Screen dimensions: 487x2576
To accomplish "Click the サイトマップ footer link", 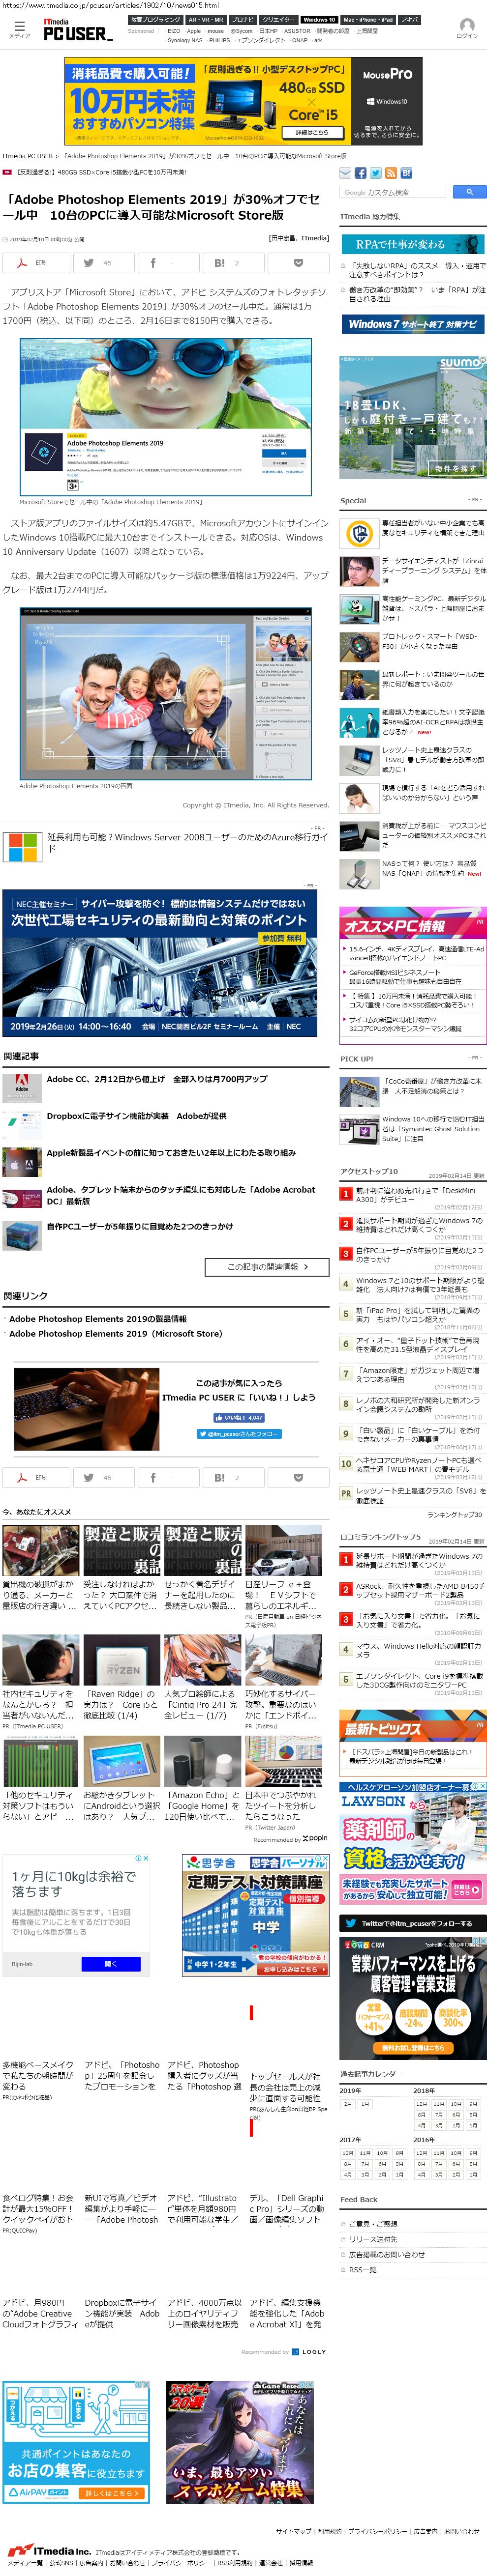I will pyautogui.click(x=294, y=2531).
